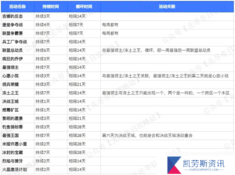This screenshot has height=175, width=235.
Task: Click 持续7天 in the 冰封的宝藏 row
Action: point(43,153)
